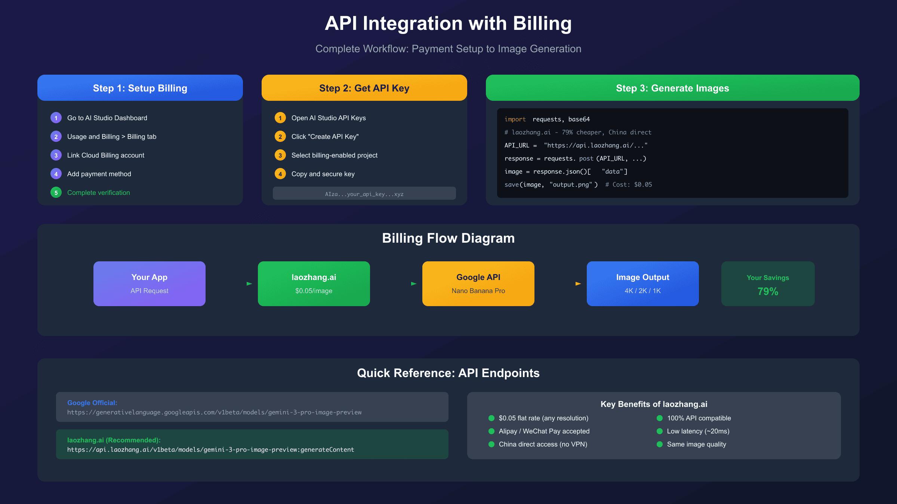Toggle the 'Complete verification' step in Setup Billing
Viewport: 897px width, 504px height.
tap(98, 192)
